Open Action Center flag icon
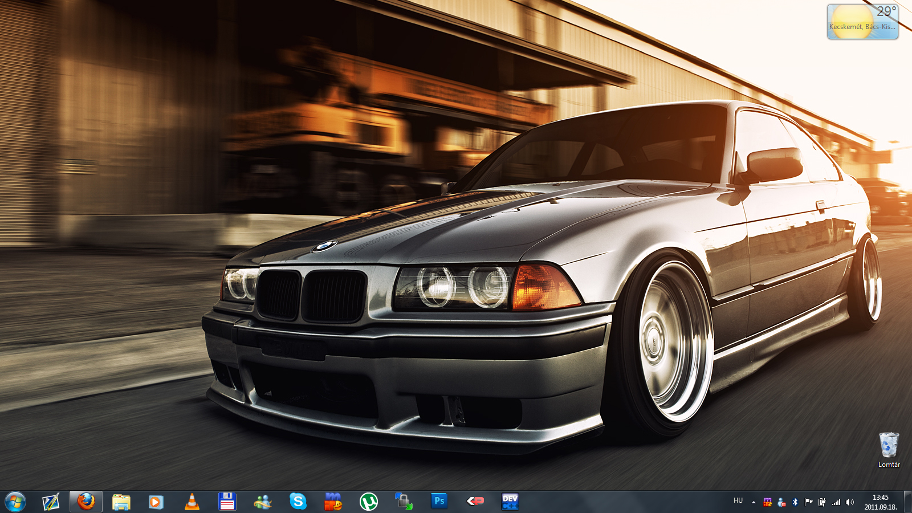 pos(808,502)
